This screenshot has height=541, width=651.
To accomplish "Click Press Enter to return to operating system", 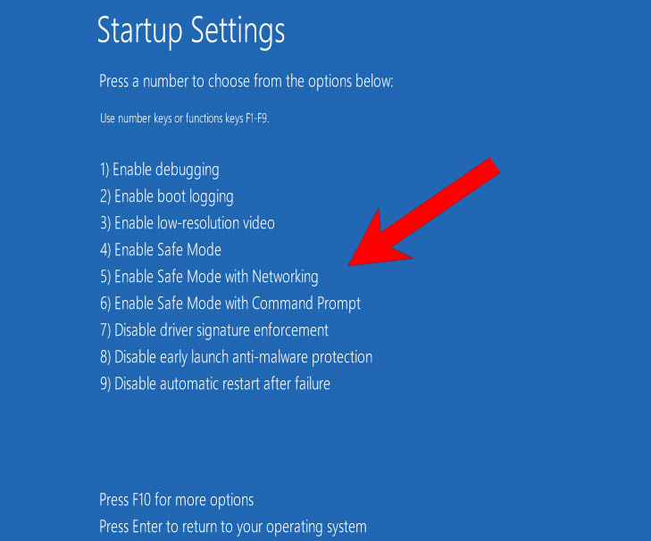I will pyautogui.click(x=232, y=527).
